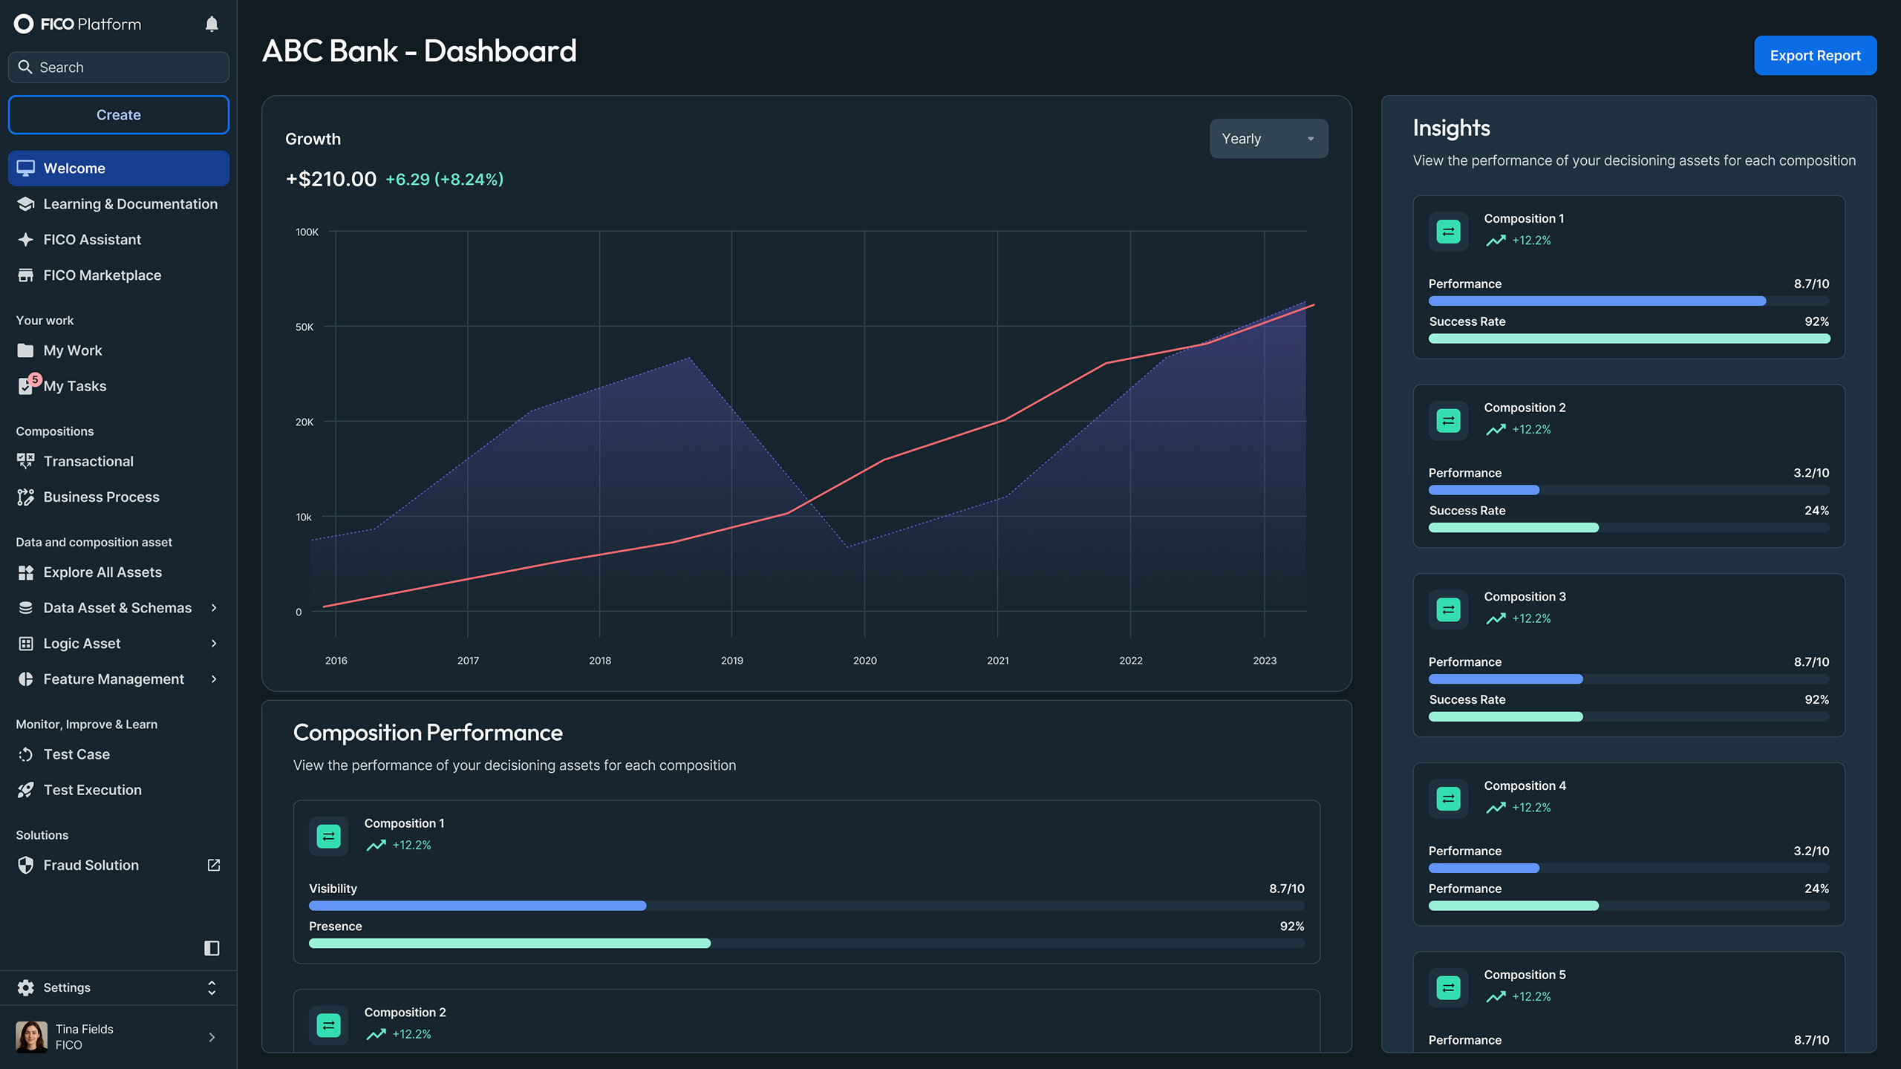Open Business Process link
The image size is (1901, 1069).
click(119, 497)
